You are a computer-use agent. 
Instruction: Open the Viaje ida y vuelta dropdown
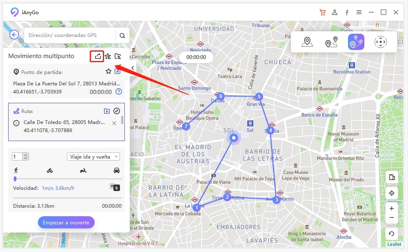click(x=93, y=156)
